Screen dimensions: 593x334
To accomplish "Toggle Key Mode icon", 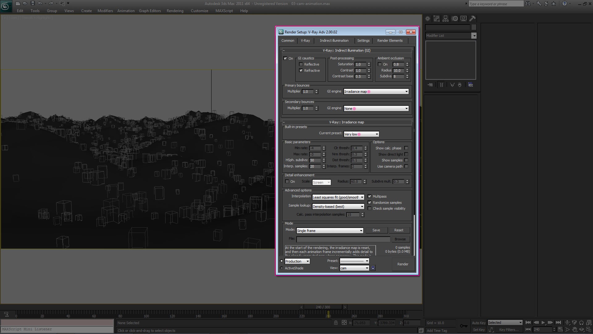I will (528, 330).
